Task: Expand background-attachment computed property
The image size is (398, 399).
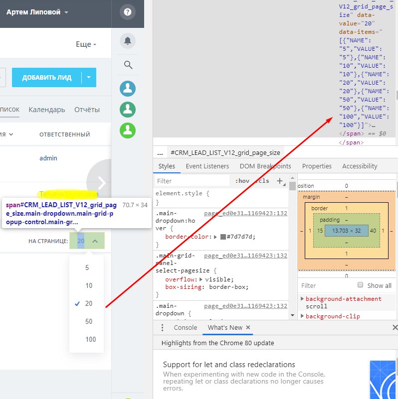Action: (x=302, y=299)
